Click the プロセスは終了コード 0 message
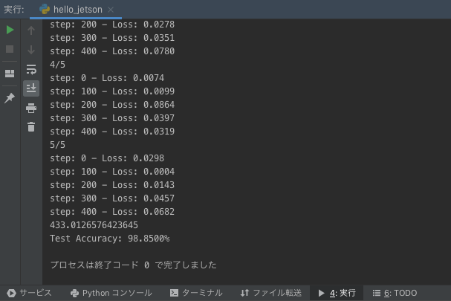Viewport: 451px width, 301px height. point(133,265)
